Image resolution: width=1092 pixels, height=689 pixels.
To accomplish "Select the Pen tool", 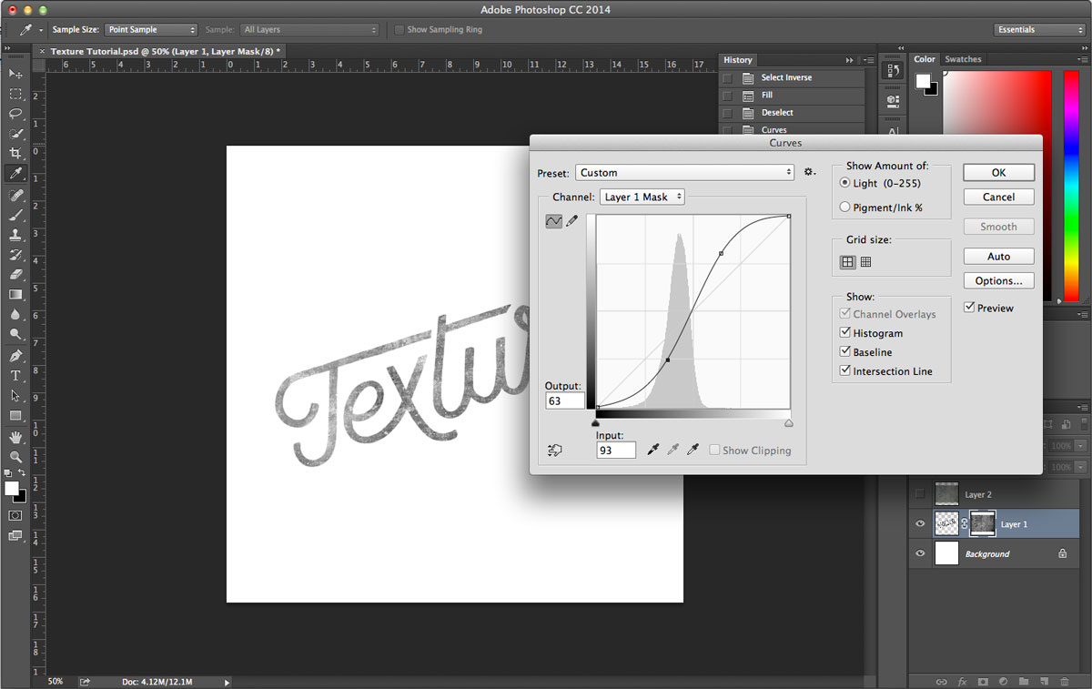I will [15, 356].
